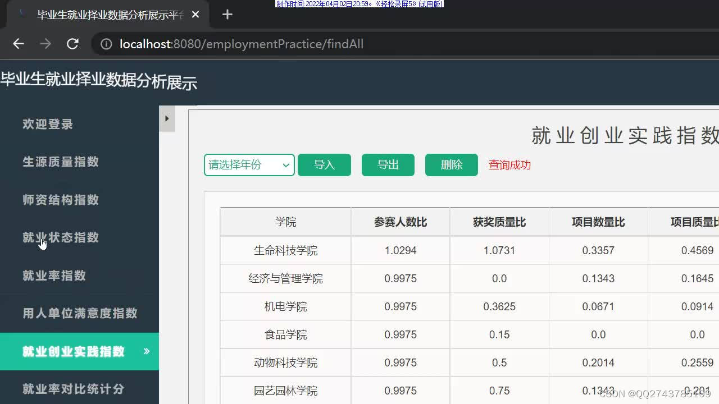Click value 1.0731 in 生命科技学院 row
The height and width of the screenshot is (404, 719).
pyautogui.click(x=499, y=250)
